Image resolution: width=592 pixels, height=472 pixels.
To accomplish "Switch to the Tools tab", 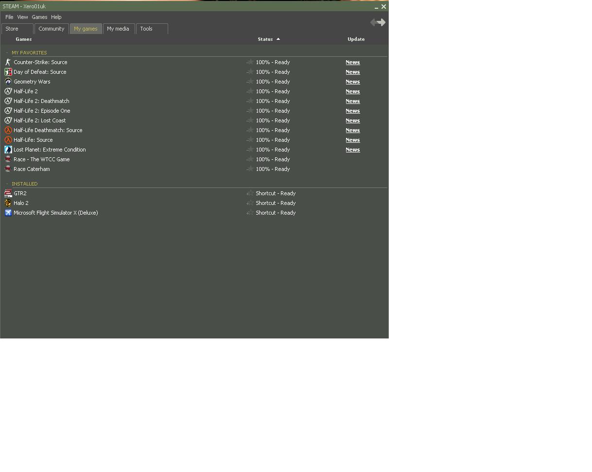I will [x=152, y=29].
